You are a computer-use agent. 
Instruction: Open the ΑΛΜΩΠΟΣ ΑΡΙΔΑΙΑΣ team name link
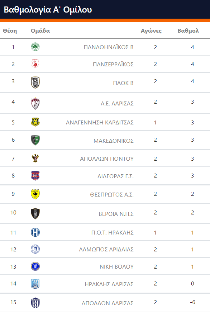pyautogui.click(x=106, y=249)
